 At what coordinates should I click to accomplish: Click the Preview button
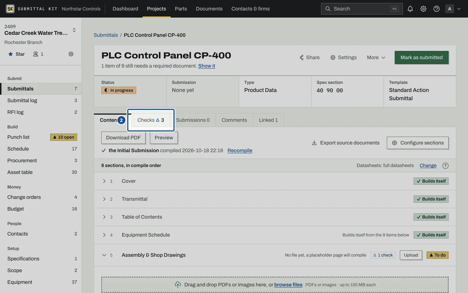tap(164, 138)
